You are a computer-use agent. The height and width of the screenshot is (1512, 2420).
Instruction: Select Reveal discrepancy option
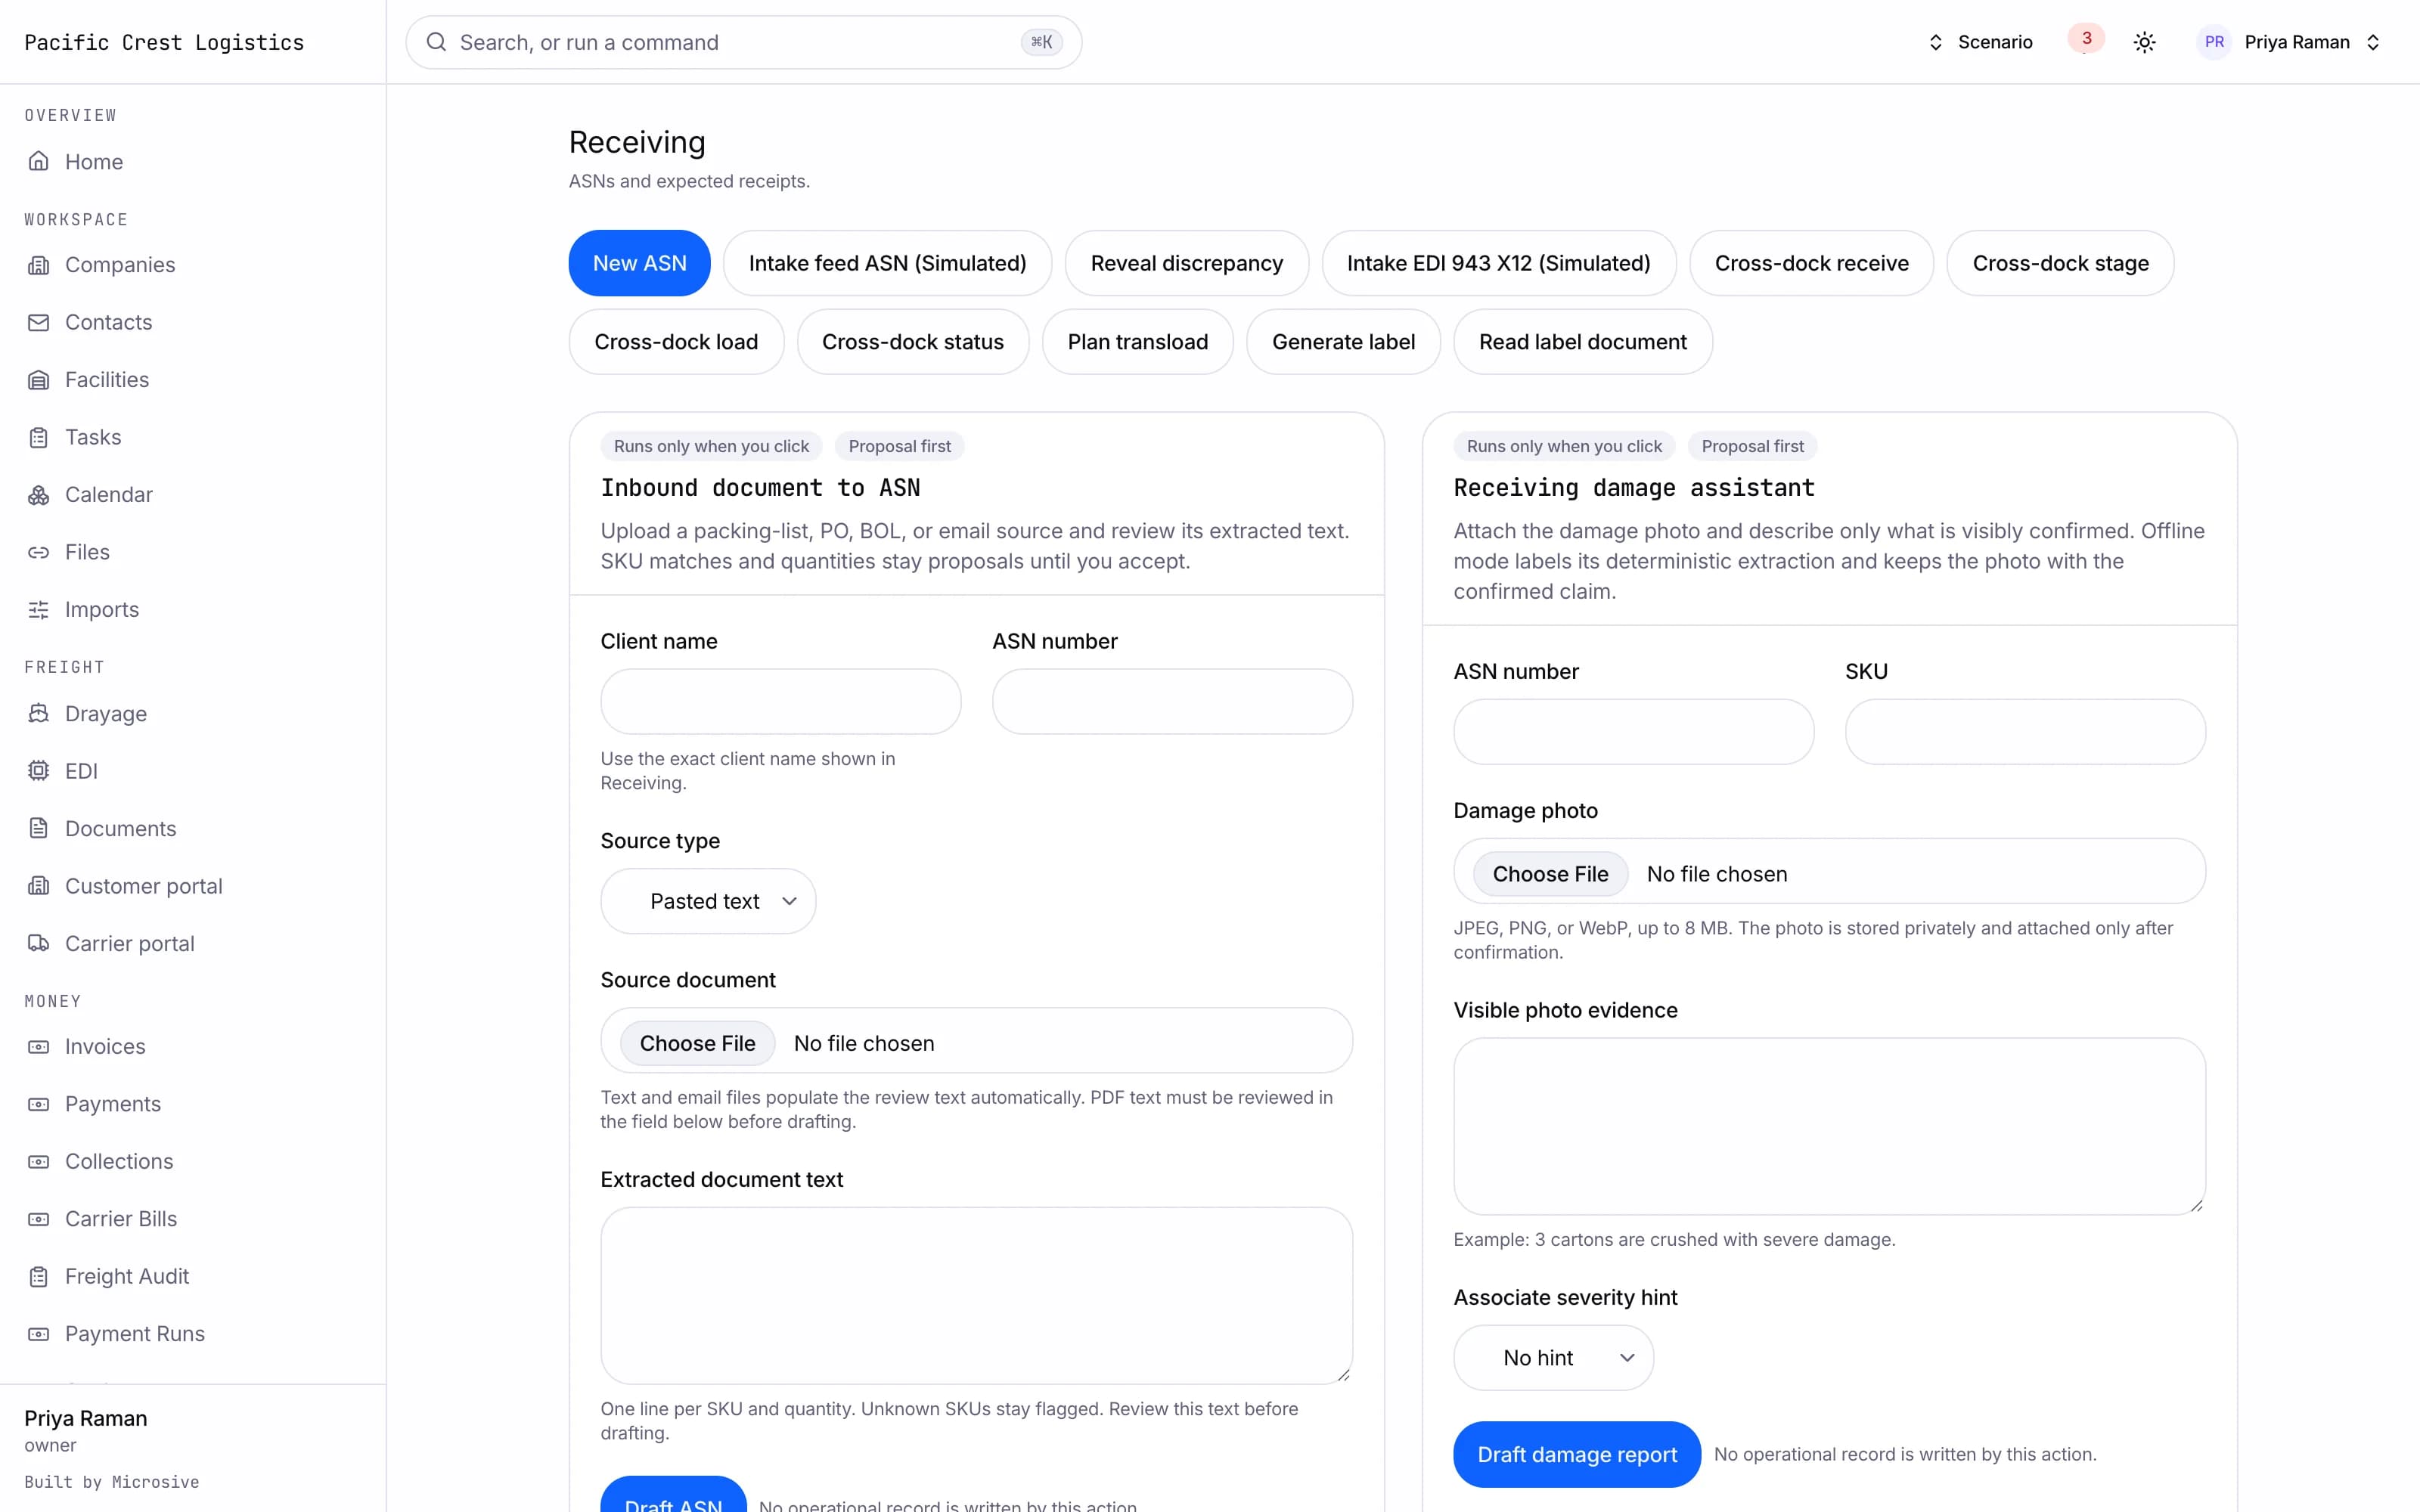[1187, 263]
